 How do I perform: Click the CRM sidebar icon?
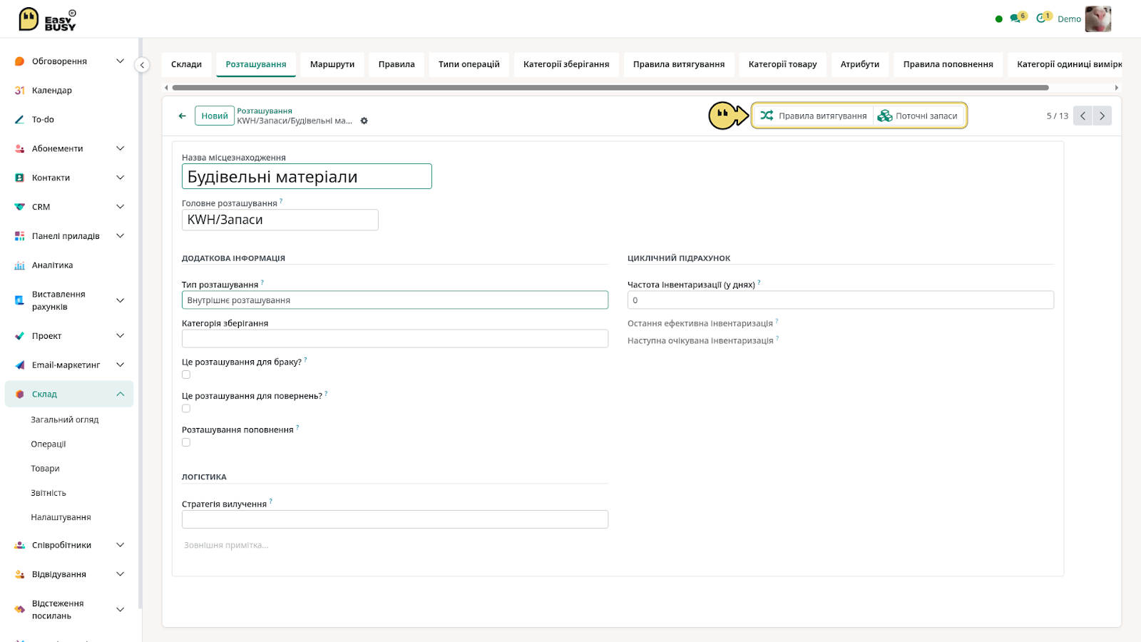[x=20, y=207]
